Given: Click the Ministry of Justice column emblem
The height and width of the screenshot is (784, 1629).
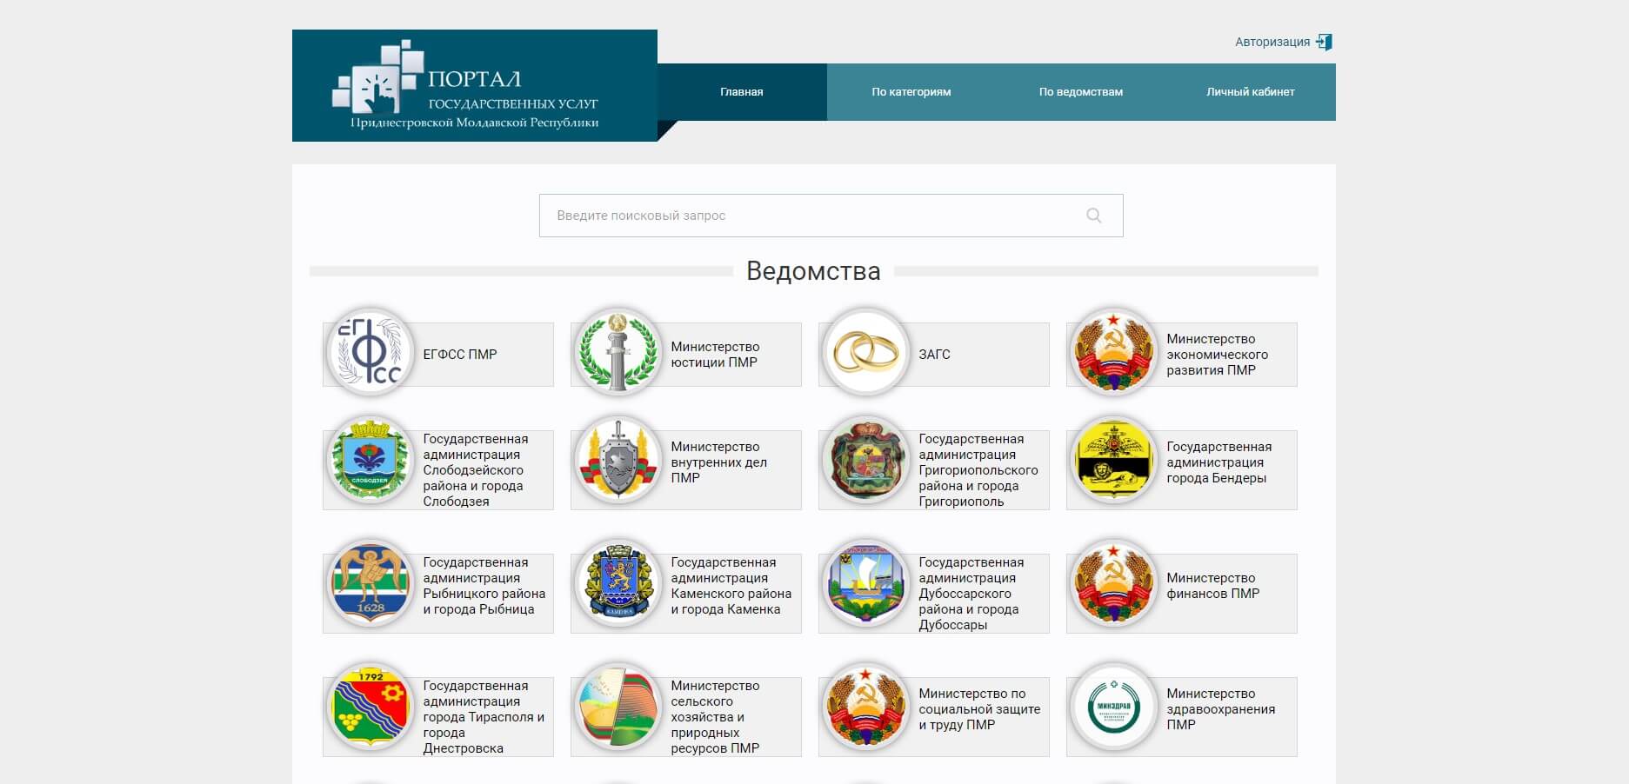Looking at the screenshot, I should [x=618, y=354].
